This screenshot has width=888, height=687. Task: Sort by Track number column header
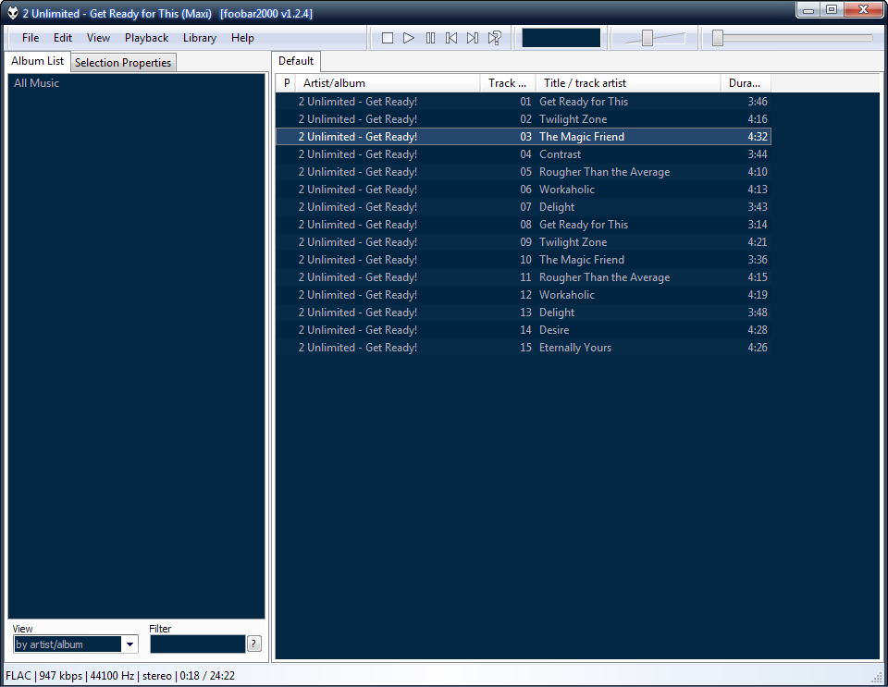click(507, 83)
